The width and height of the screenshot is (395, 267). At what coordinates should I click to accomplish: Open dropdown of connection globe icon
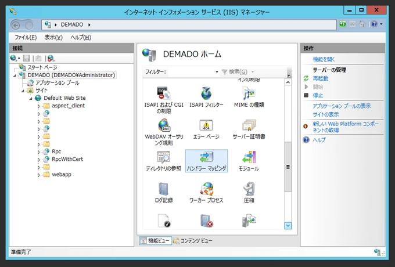pos(19,59)
